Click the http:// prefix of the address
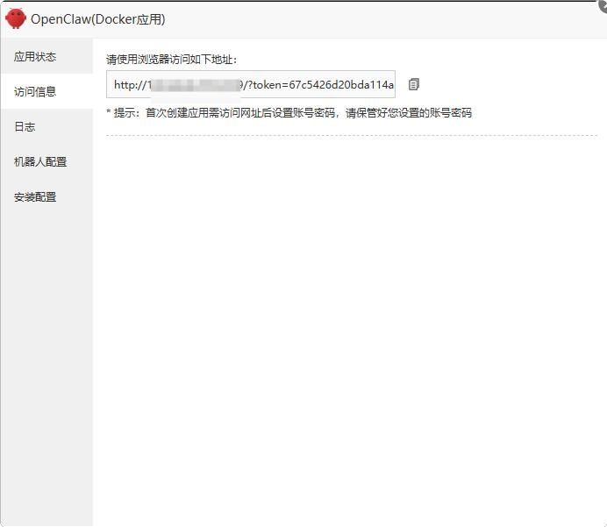This screenshot has width=607, height=527. (x=128, y=85)
